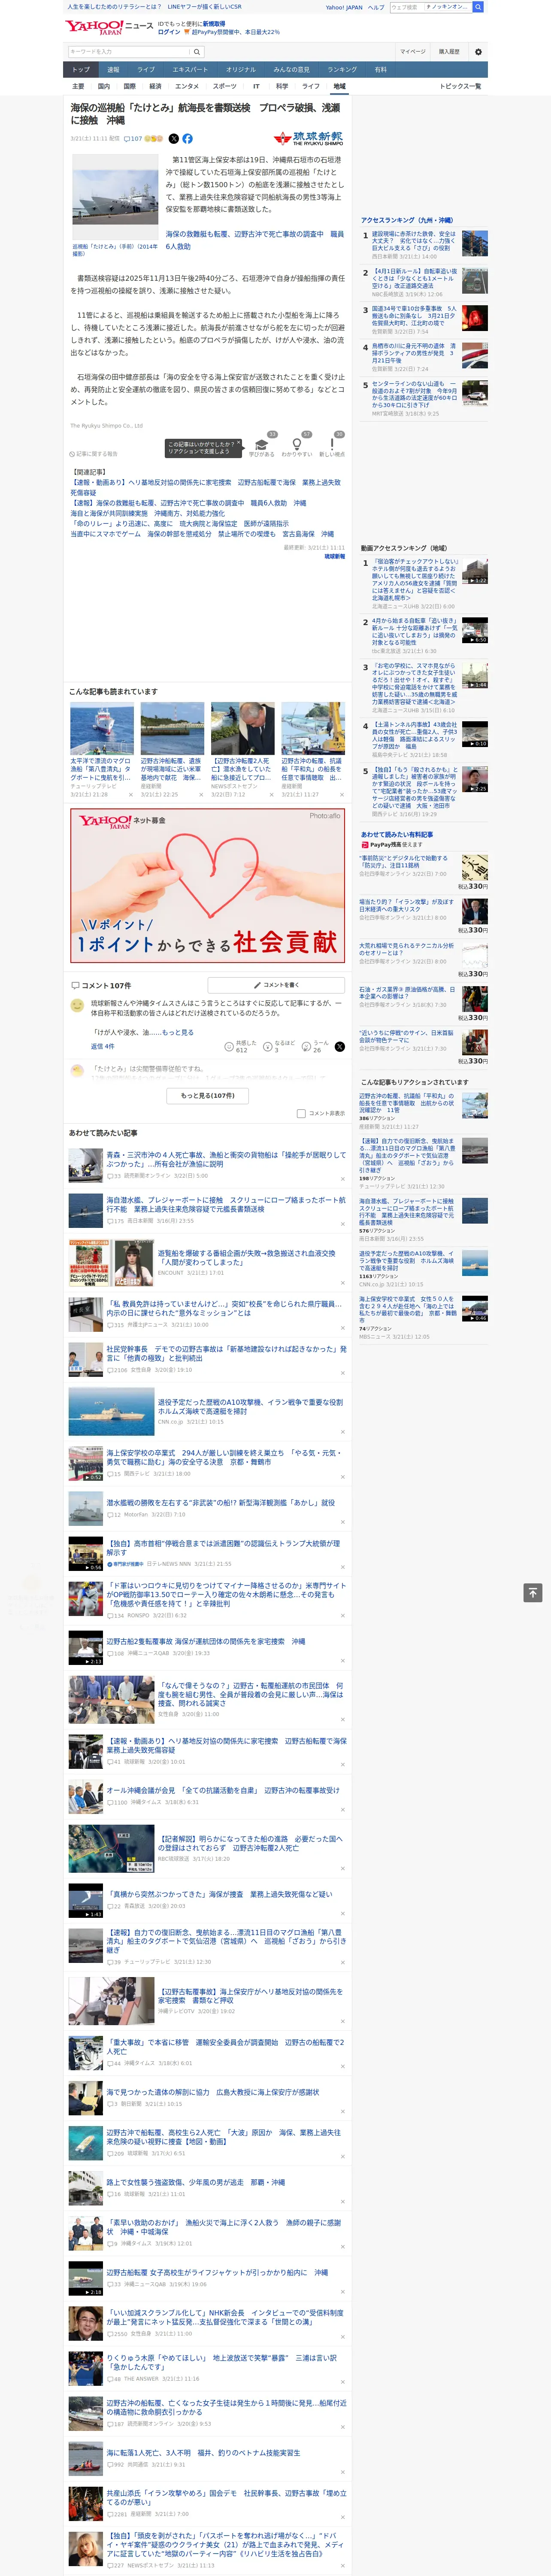Click the scroll-to-top arrow button
551x2576 pixels.
pyautogui.click(x=532, y=1592)
